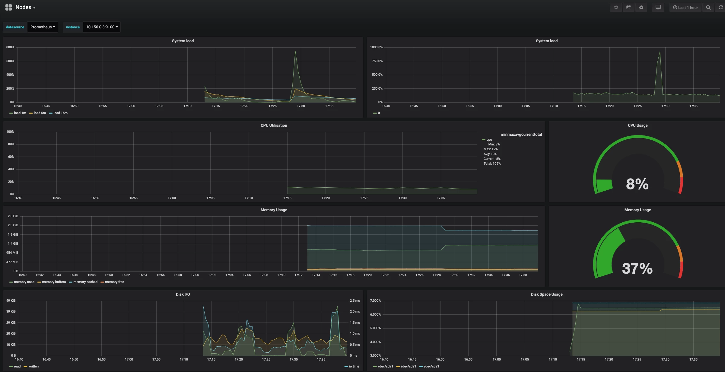Open CPU Usage gauge panel title menu
The height and width of the screenshot is (372, 725).
click(638, 125)
